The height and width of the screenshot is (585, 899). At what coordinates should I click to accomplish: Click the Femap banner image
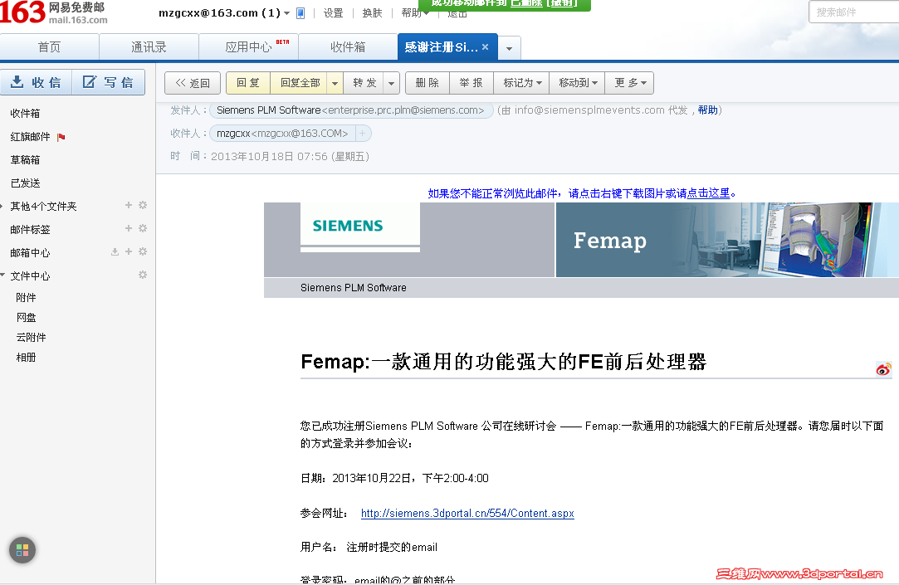pyautogui.click(x=726, y=240)
